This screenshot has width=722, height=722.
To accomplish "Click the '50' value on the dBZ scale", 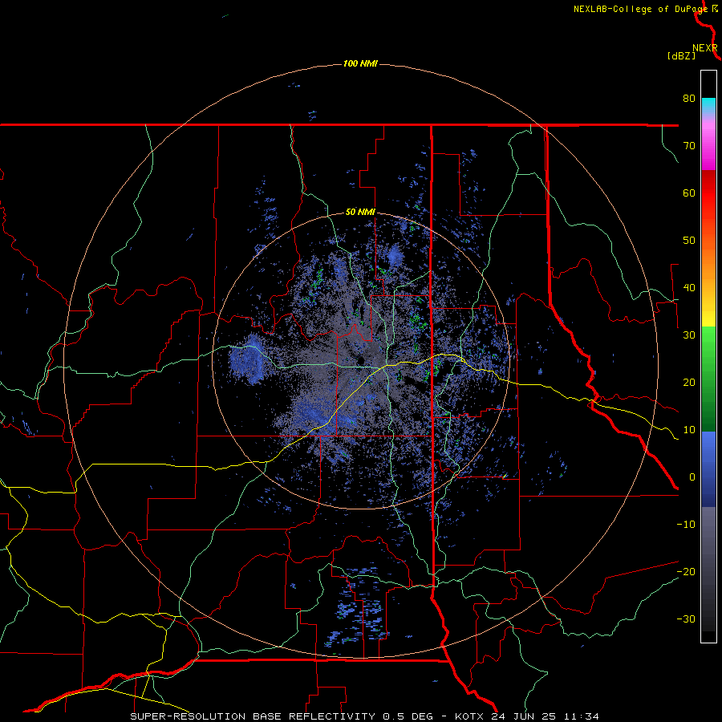I will click(x=689, y=241).
